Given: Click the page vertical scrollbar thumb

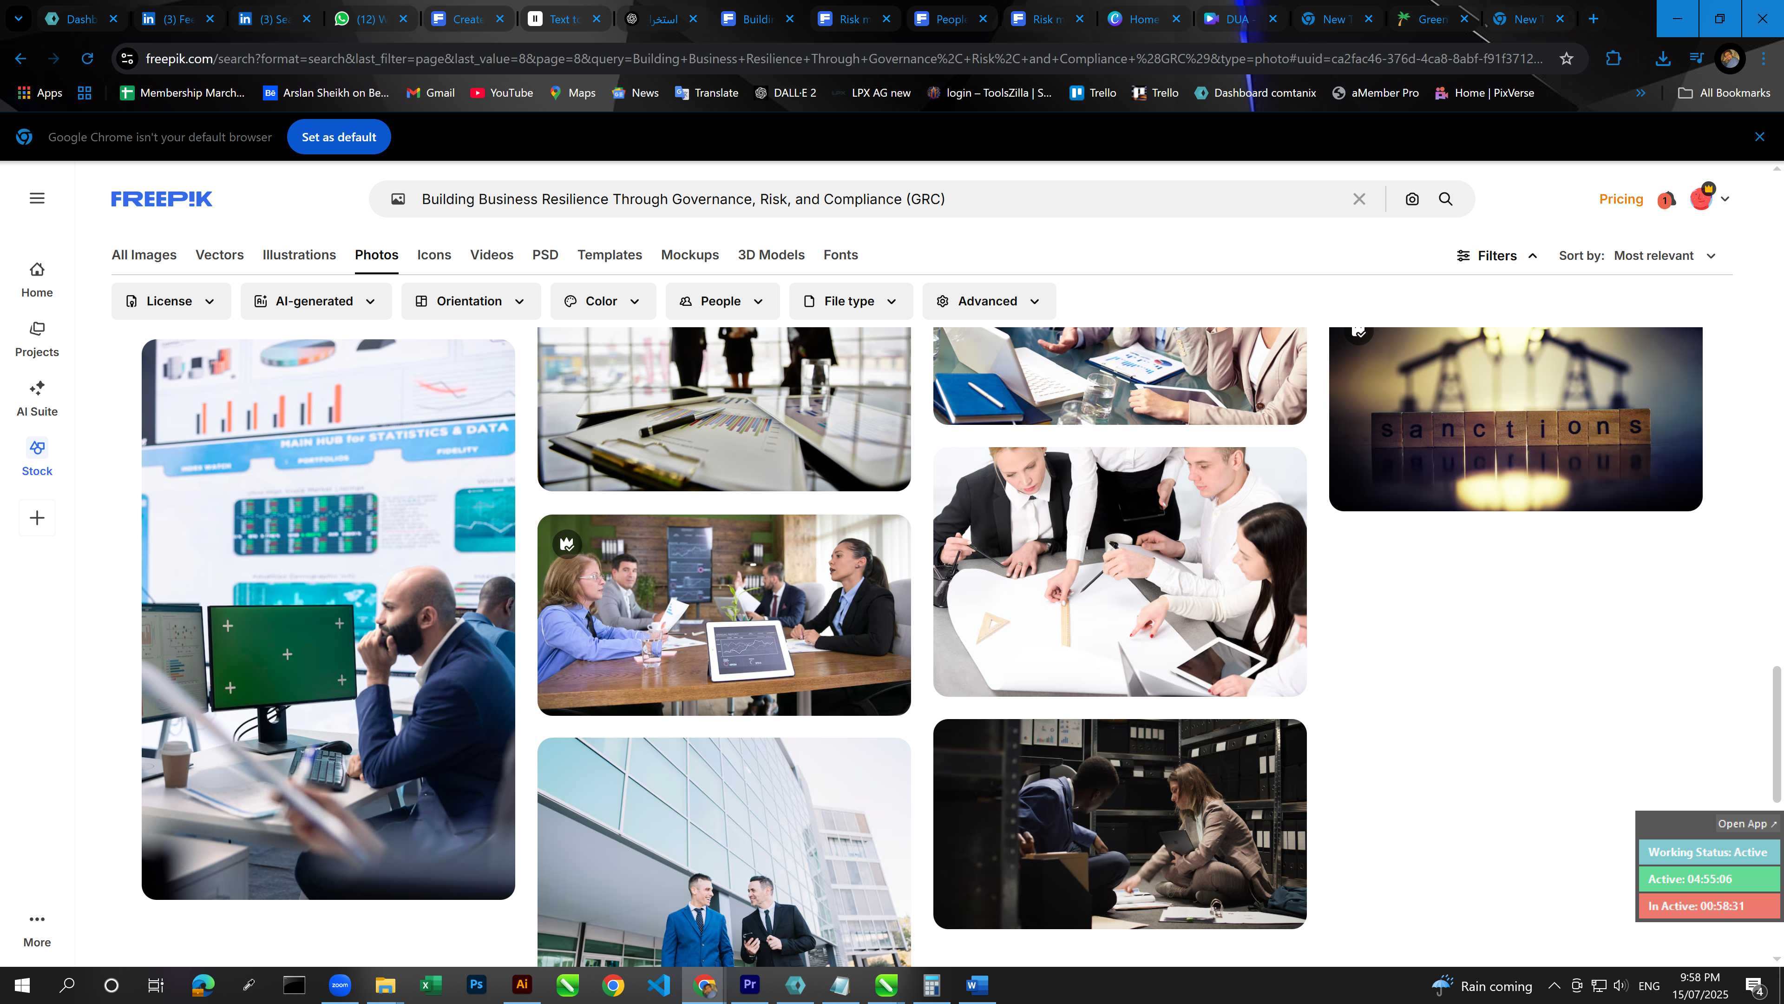Looking at the screenshot, I should [1777, 734].
